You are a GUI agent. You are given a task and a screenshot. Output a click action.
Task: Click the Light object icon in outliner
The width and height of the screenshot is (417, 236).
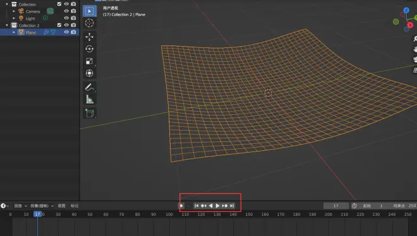(x=21, y=18)
